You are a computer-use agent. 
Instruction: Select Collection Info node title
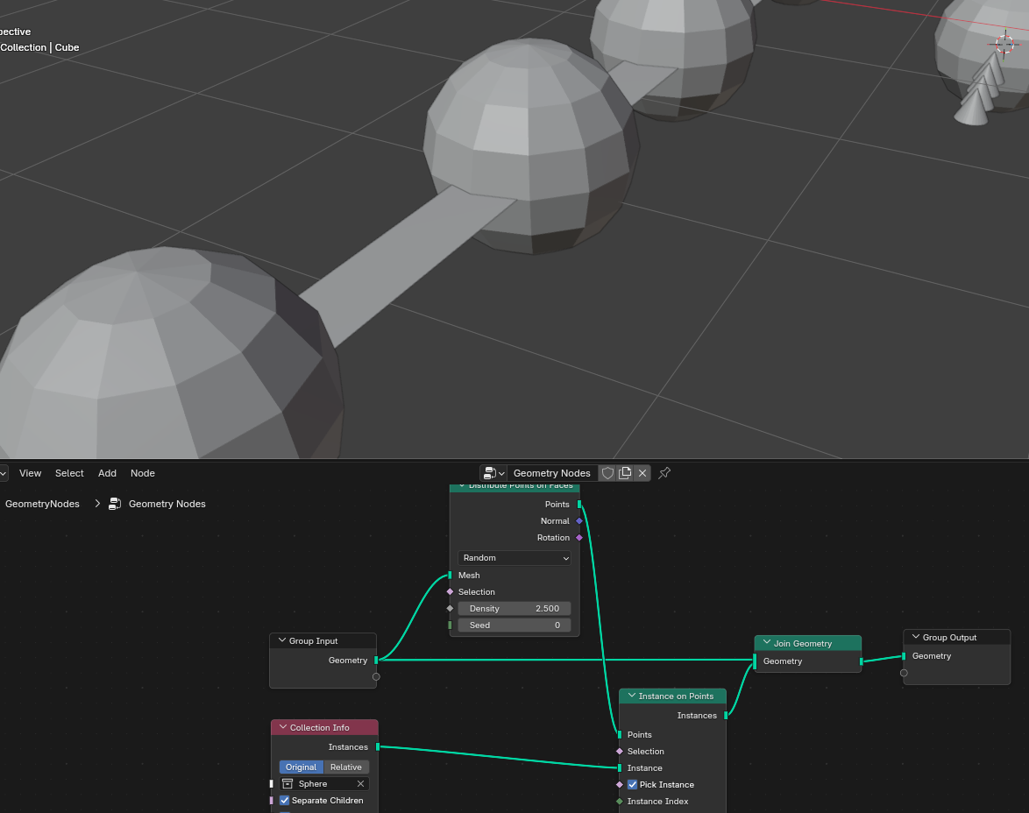(x=320, y=728)
